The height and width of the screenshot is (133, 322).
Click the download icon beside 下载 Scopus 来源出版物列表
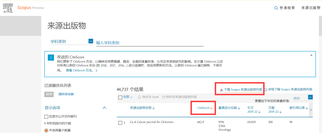tap(221, 90)
